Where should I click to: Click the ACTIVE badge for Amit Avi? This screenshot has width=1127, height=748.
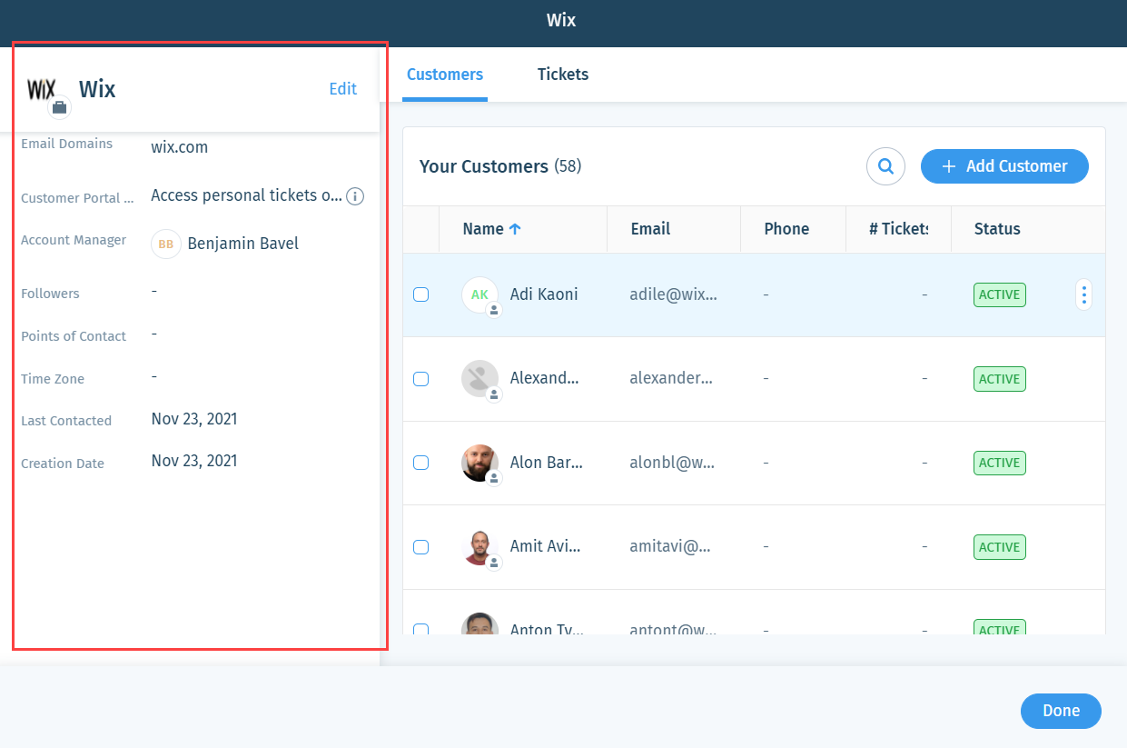tap(1000, 547)
